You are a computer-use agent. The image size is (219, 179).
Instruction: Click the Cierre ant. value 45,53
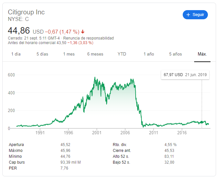tap(169, 151)
